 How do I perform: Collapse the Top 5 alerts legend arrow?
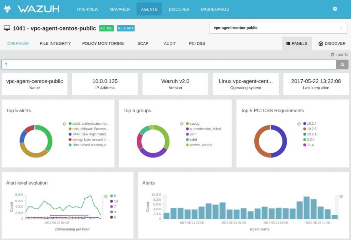[64, 124]
